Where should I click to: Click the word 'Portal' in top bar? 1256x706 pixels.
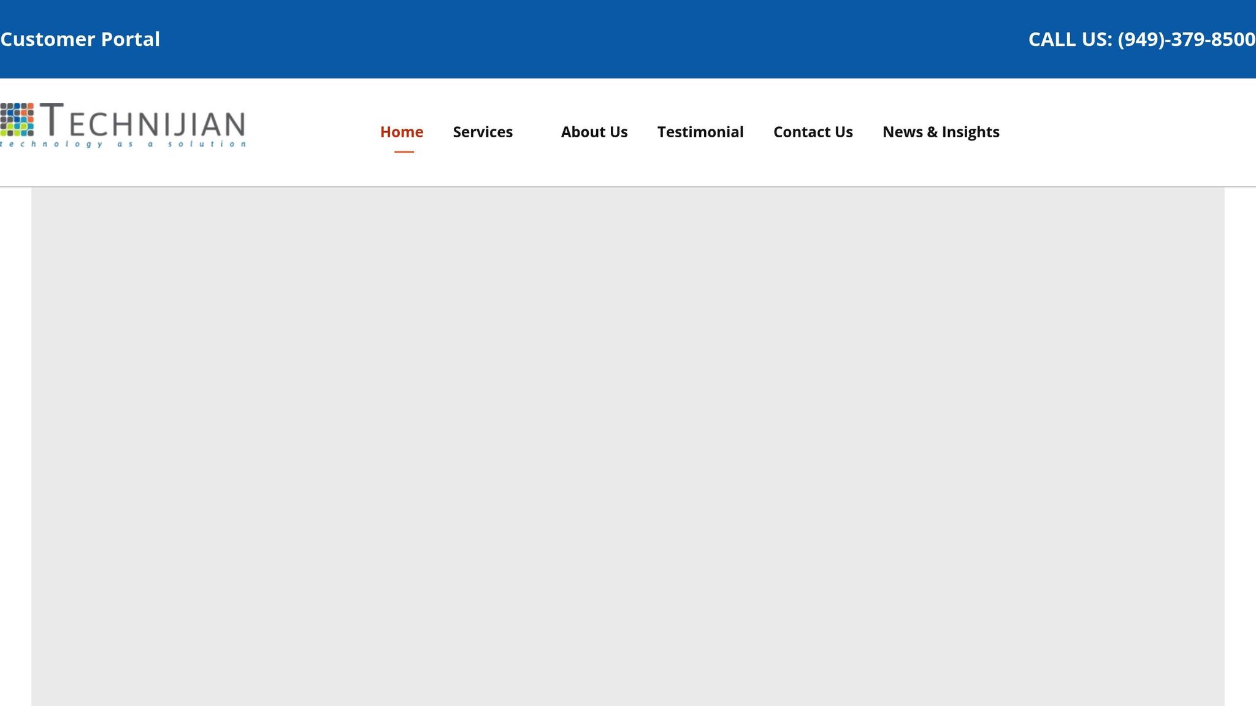[x=130, y=39]
